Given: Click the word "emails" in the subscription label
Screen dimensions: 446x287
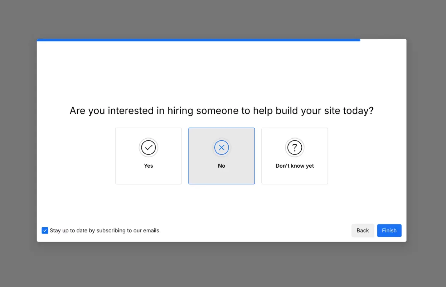Looking at the screenshot, I should tap(152, 231).
